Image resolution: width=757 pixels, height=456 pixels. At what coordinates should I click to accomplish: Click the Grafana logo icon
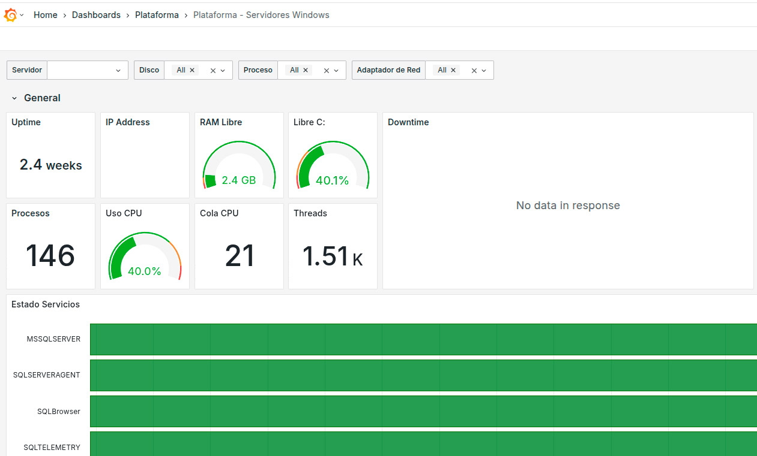(x=10, y=15)
